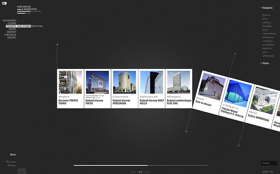Collapse the Kategoria filter list
280x174 pixels.
[x=266, y=8]
